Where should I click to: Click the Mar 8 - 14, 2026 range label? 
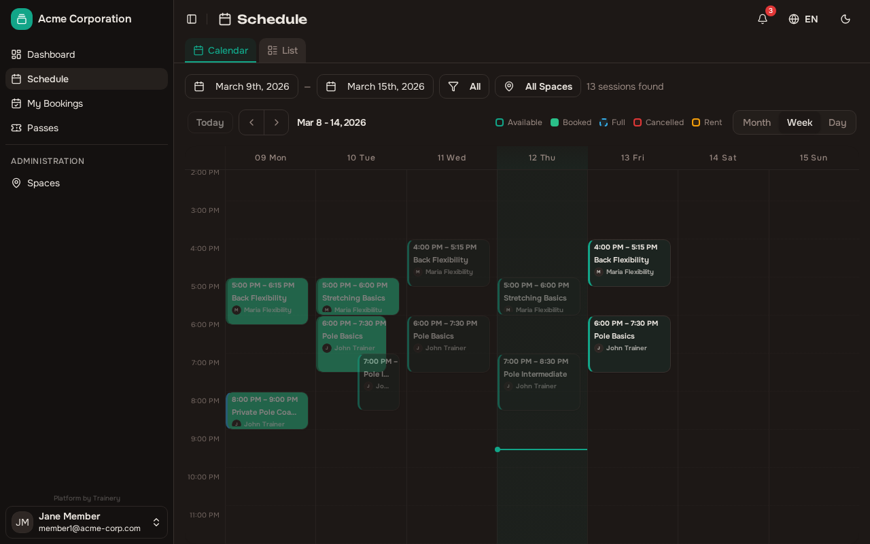coord(332,122)
